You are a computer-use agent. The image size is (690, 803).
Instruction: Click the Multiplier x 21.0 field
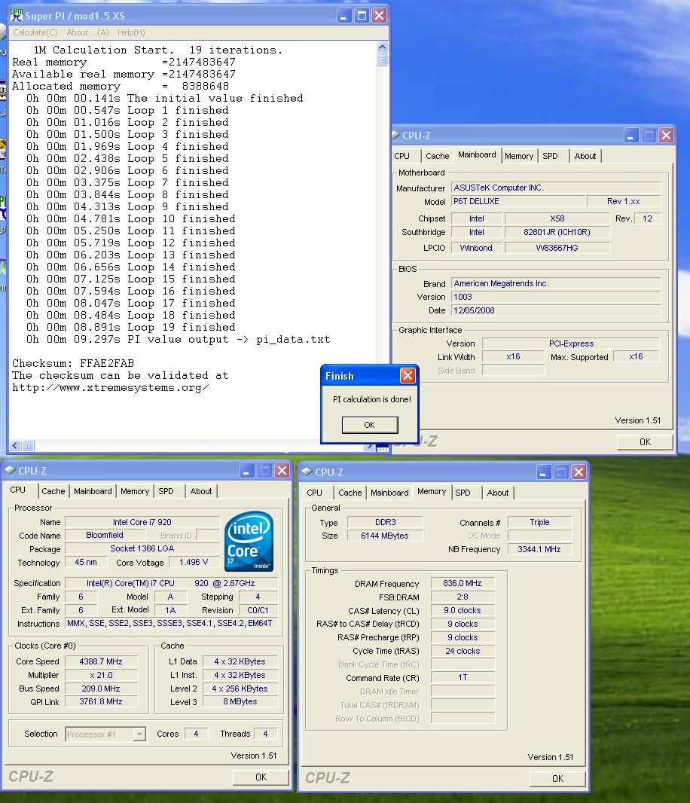click(x=101, y=675)
